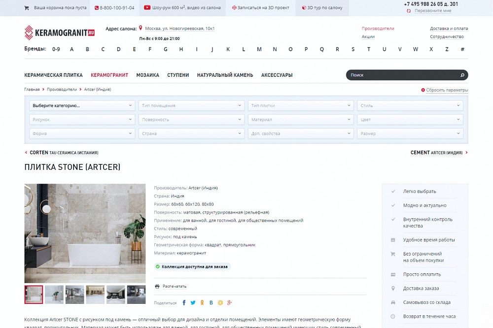Share the page on Facebook

[x=184, y=302]
